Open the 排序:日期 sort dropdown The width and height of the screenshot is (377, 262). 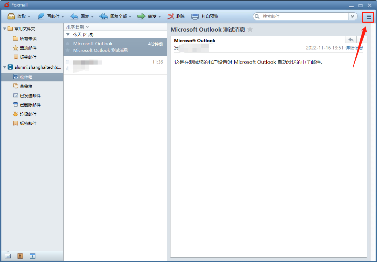77,27
